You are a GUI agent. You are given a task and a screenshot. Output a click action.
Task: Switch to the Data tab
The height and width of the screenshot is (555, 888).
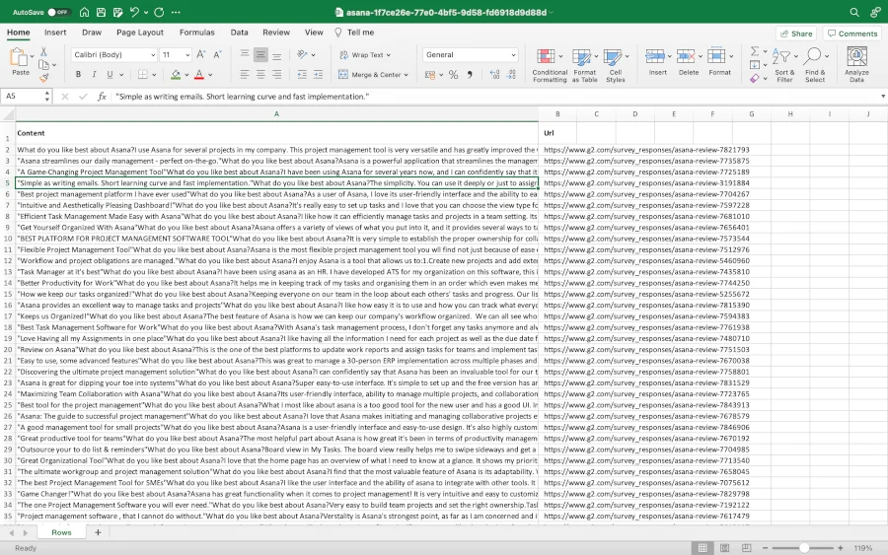pyautogui.click(x=239, y=33)
